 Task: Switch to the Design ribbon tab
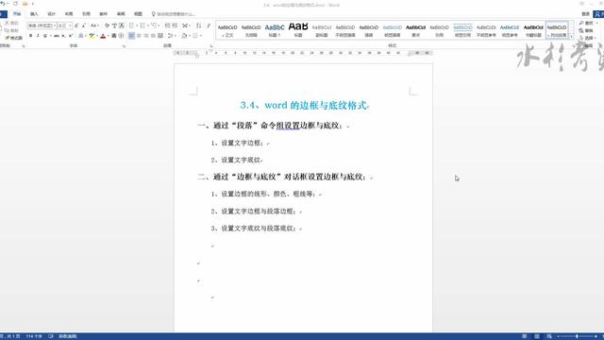click(51, 14)
